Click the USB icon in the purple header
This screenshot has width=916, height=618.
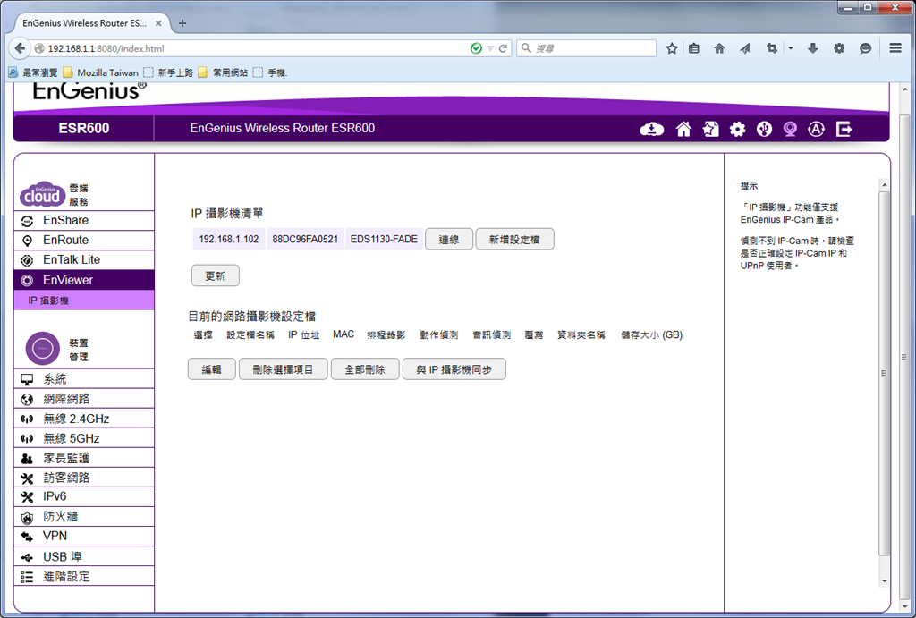[x=764, y=129]
